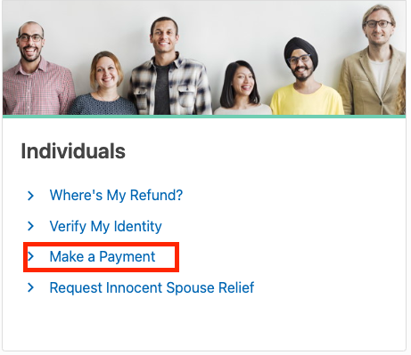Click the woman in dark blue patterned top
Screen dimensions: 411x355
tap(104, 85)
